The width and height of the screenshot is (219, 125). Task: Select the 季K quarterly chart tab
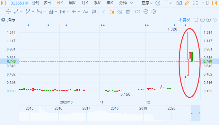coord(97,3)
